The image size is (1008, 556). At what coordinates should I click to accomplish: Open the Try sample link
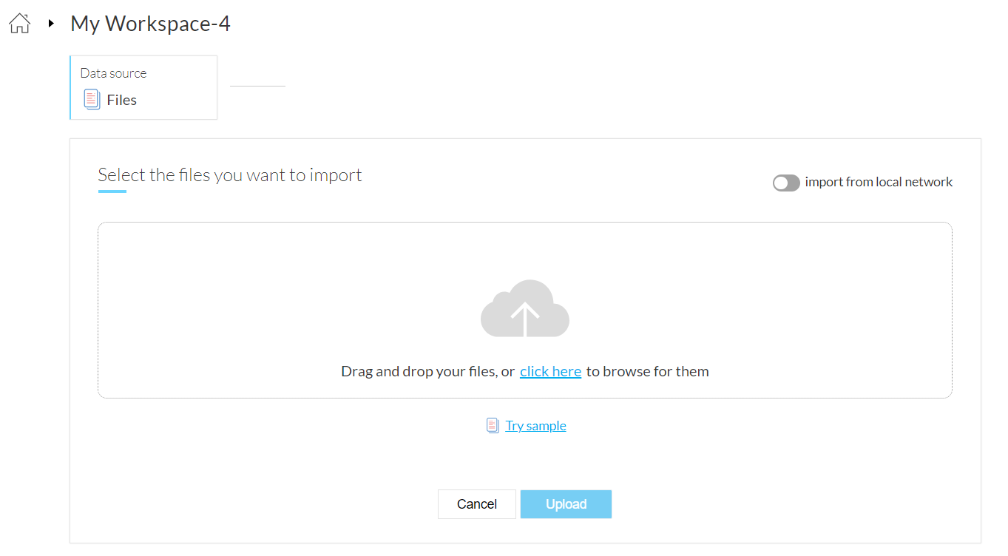click(535, 426)
